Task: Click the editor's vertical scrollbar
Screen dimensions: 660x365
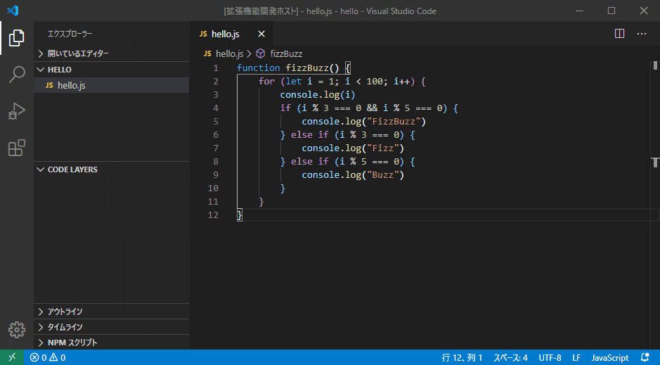Action: click(x=655, y=205)
